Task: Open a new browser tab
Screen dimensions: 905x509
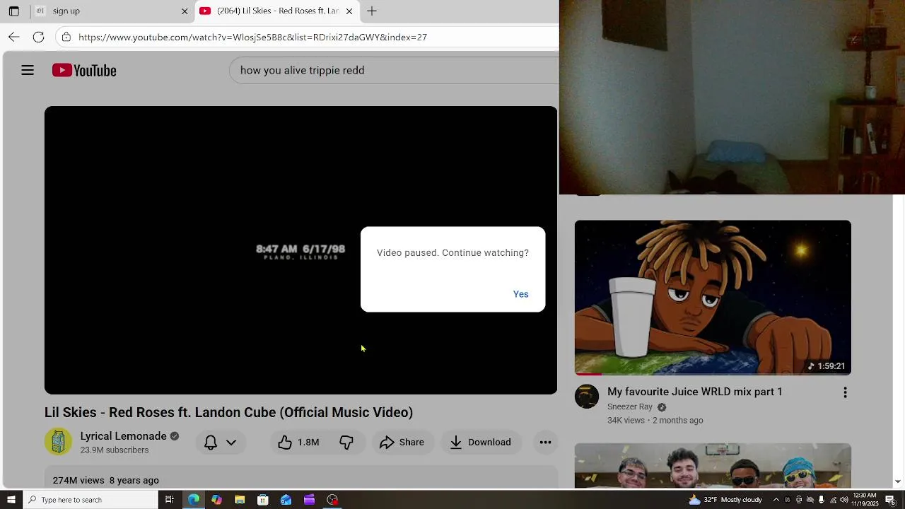Action: point(372,11)
